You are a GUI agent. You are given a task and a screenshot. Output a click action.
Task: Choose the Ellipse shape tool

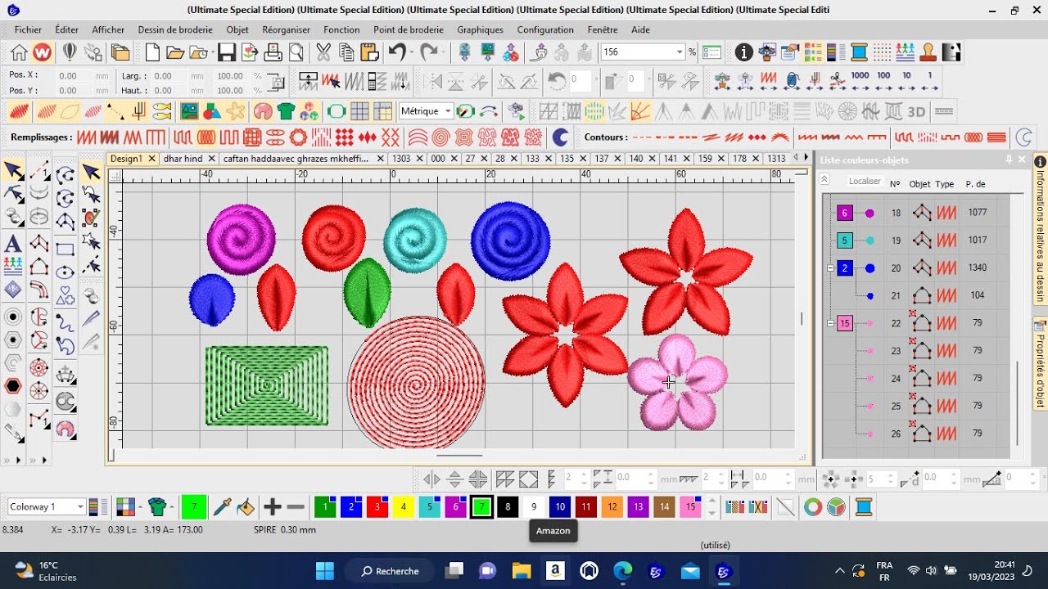coord(65,272)
